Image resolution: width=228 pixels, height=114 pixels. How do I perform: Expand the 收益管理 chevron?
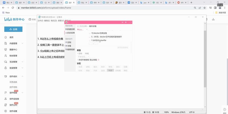(23, 68)
